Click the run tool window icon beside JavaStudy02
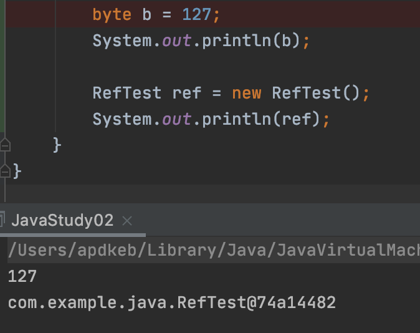The width and height of the screenshot is (420, 333). coord(2,219)
